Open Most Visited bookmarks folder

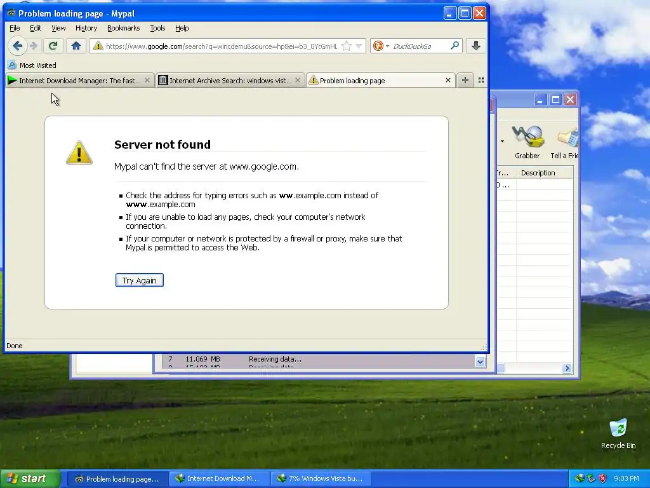point(32,65)
